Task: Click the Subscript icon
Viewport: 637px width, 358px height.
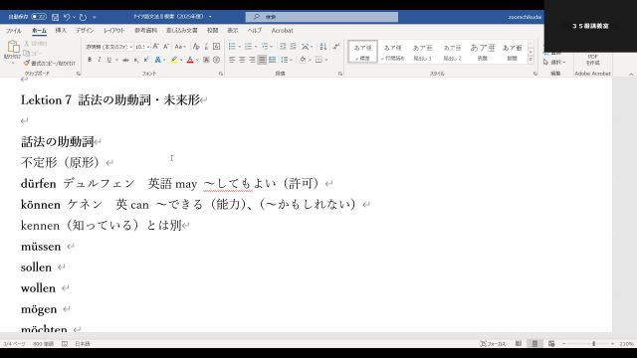Action: click(136, 60)
